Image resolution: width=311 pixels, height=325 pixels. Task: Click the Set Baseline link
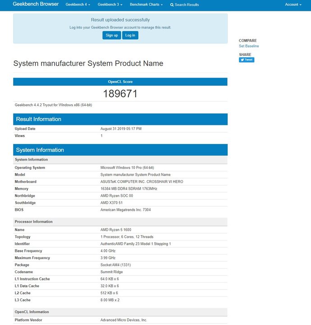[249, 46]
